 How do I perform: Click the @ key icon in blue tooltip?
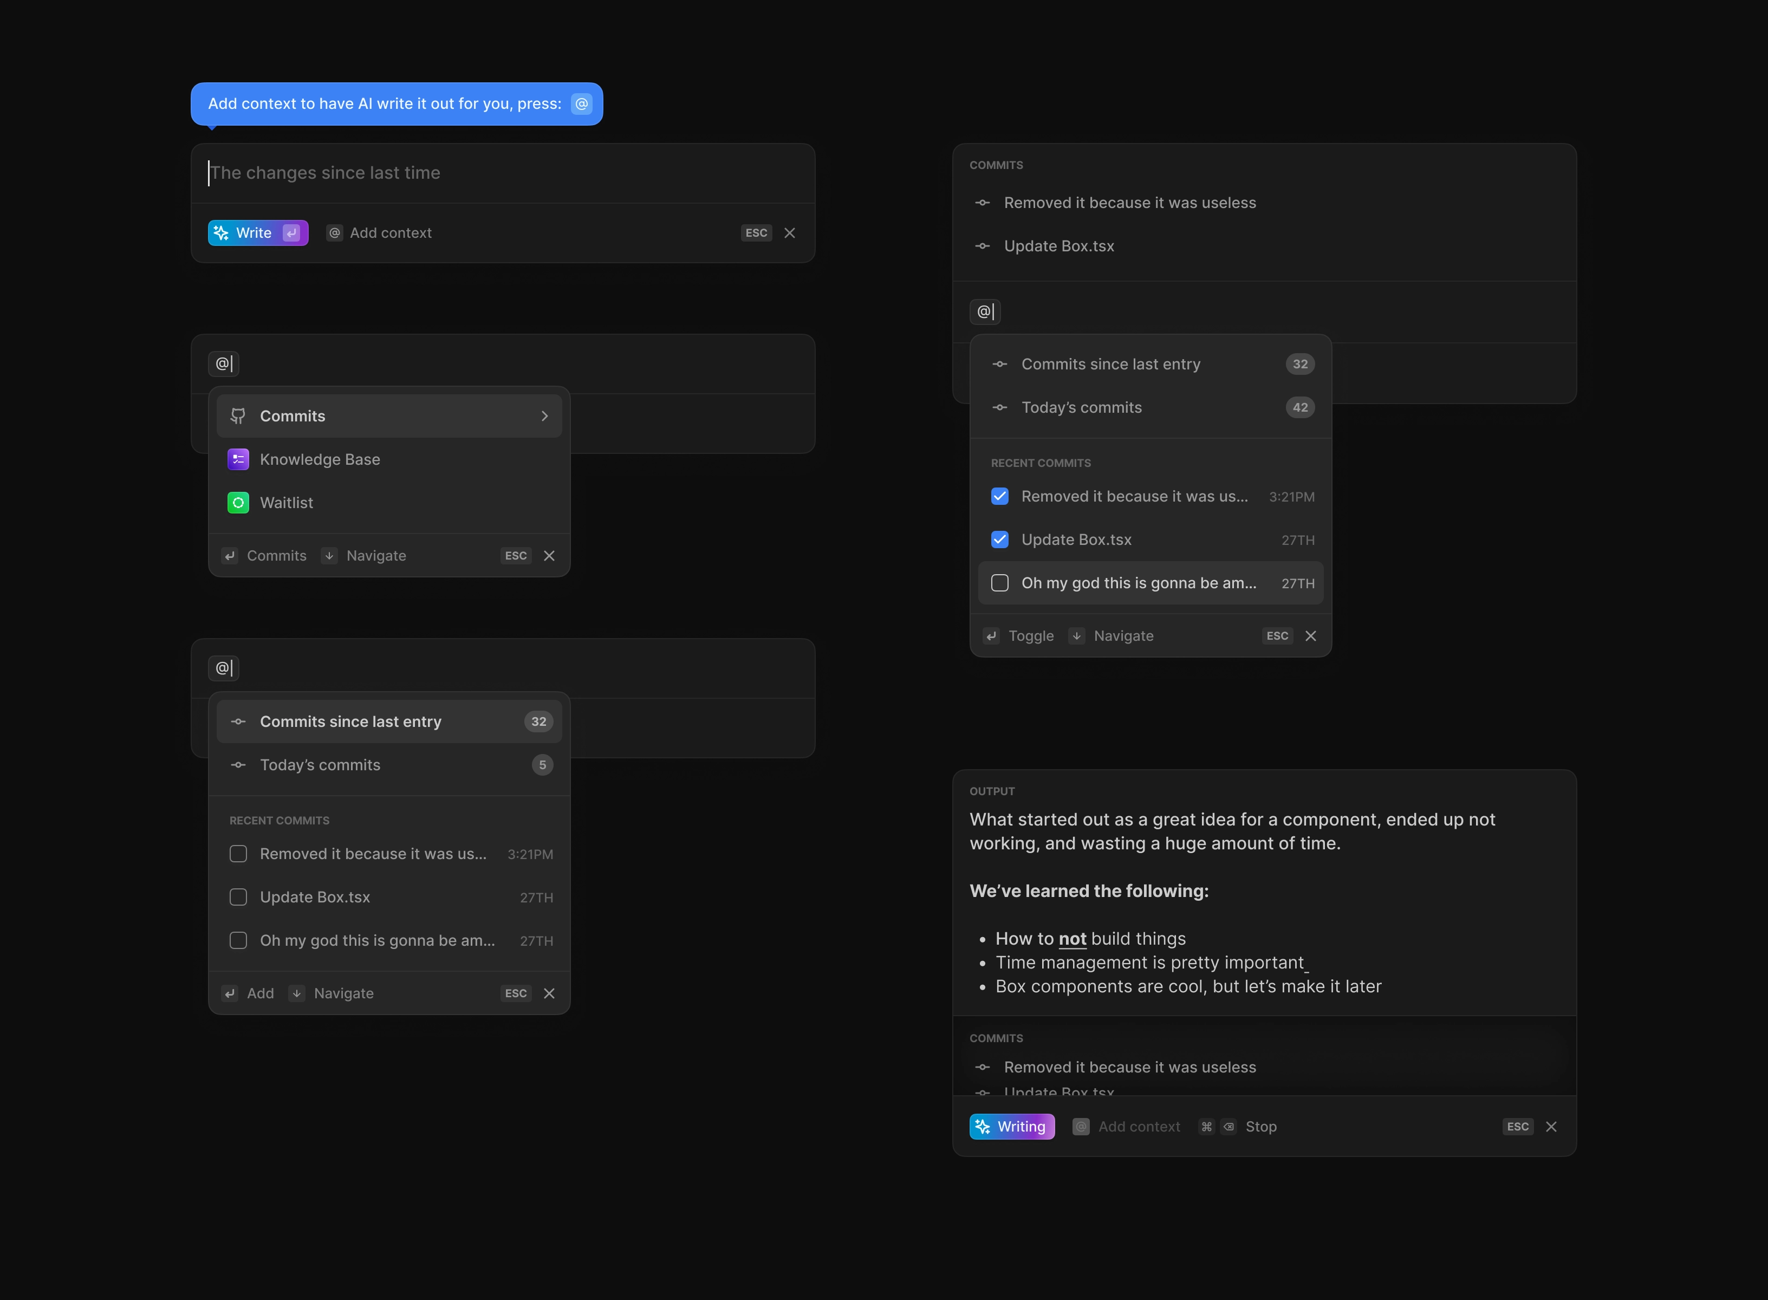click(x=581, y=104)
